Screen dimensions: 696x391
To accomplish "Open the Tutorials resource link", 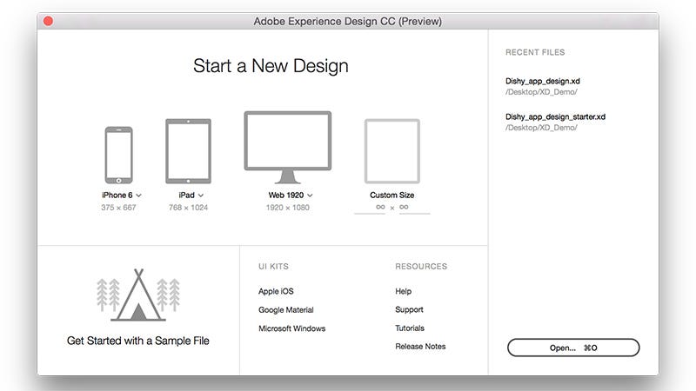I will point(410,328).
